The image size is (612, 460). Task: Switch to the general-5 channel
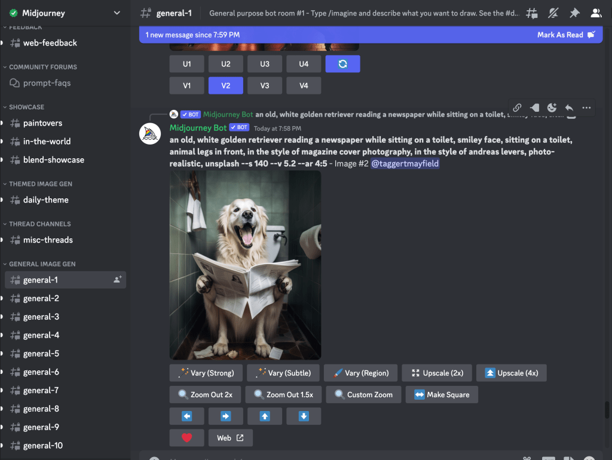[x=41, y=354]
